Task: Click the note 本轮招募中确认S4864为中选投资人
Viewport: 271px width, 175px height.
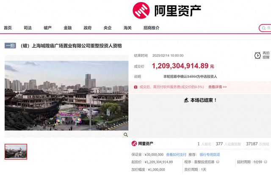Action: pos(190,77)
